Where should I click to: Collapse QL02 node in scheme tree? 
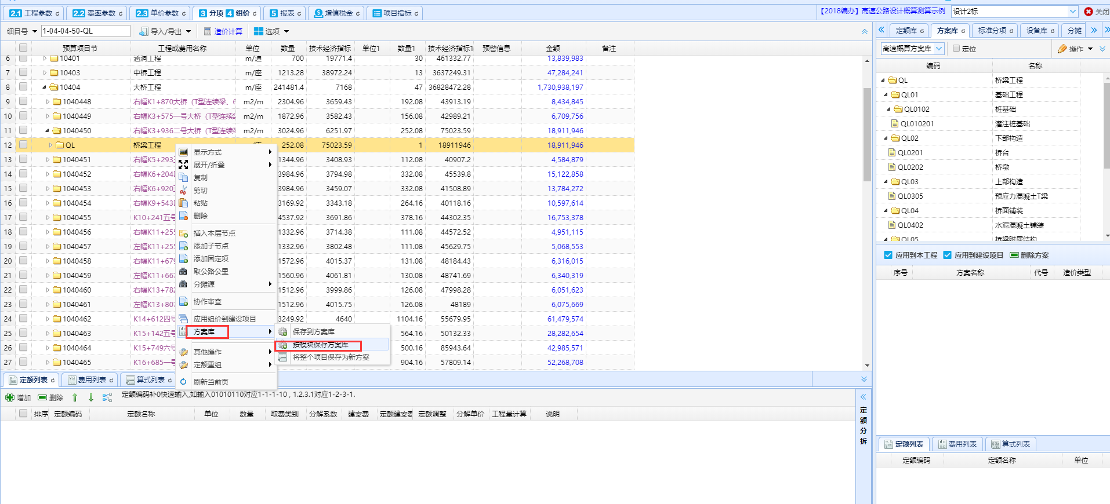click(x=886, y=138)
